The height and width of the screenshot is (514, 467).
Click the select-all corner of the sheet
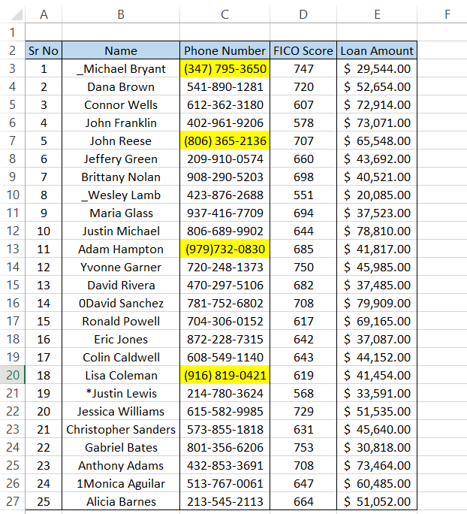tap(12, 14)
